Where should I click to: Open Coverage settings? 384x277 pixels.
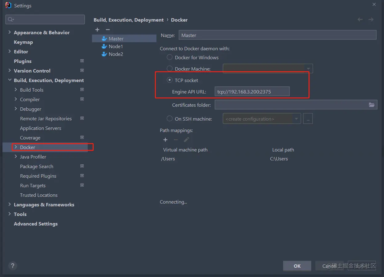click(x=30, y=138)
